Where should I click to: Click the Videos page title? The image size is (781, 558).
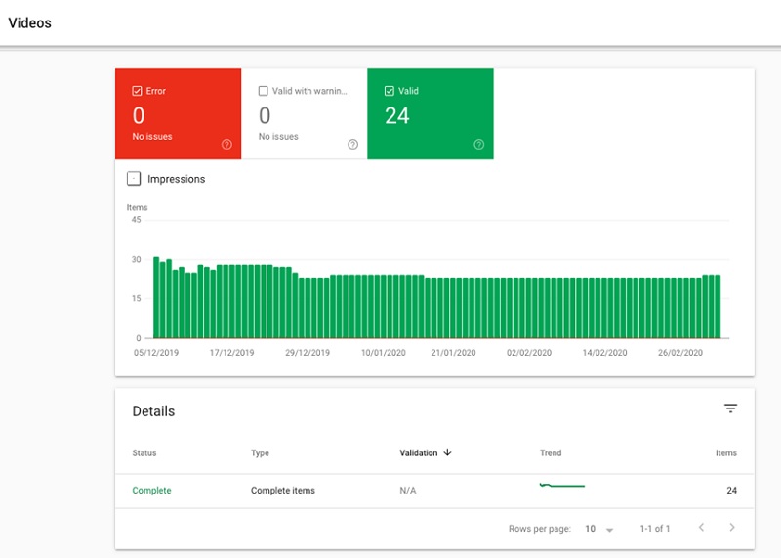coord(30,22)
